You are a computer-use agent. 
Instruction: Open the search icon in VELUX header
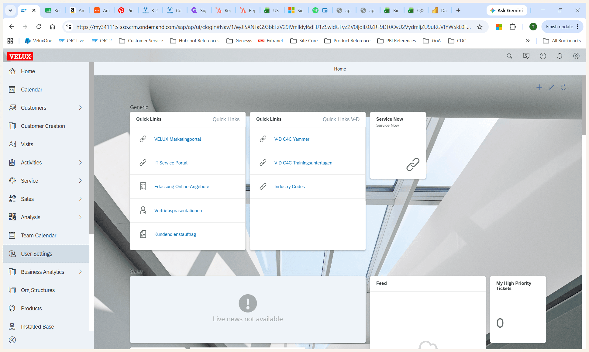click(509, 56)
